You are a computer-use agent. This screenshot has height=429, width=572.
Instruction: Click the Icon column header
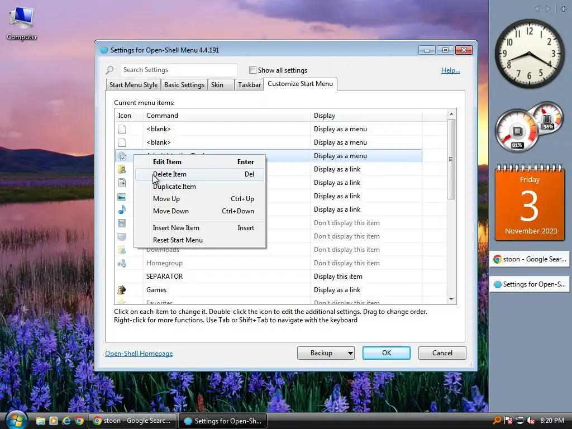click(x=128, y=116)
